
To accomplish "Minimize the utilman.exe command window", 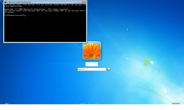I will pos(76,2).
